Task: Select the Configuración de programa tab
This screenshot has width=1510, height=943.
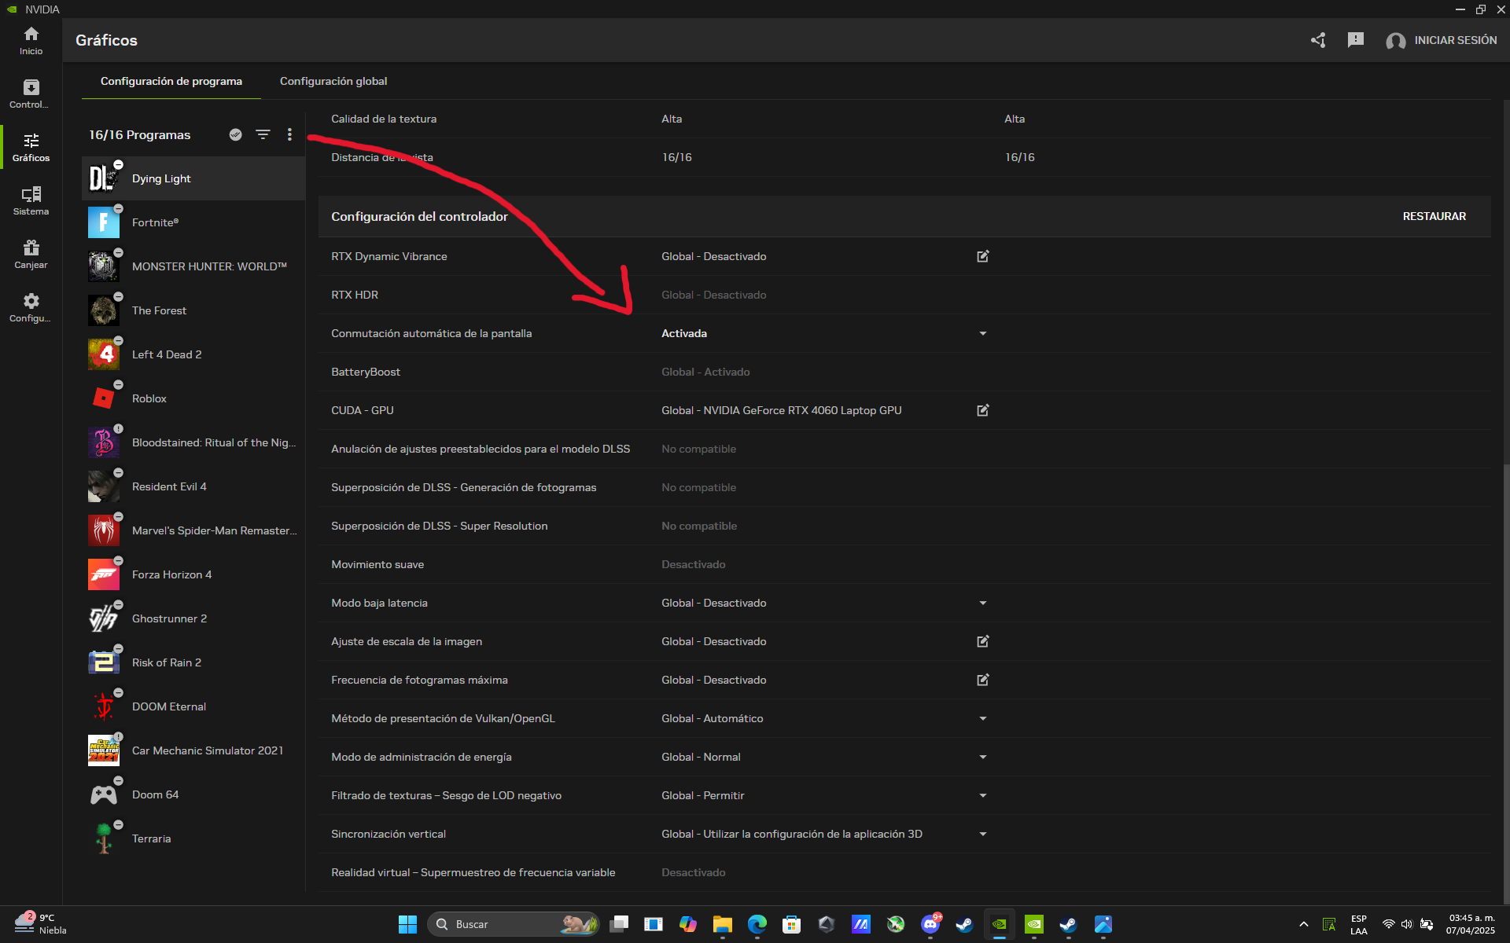Action: [171, 81]
